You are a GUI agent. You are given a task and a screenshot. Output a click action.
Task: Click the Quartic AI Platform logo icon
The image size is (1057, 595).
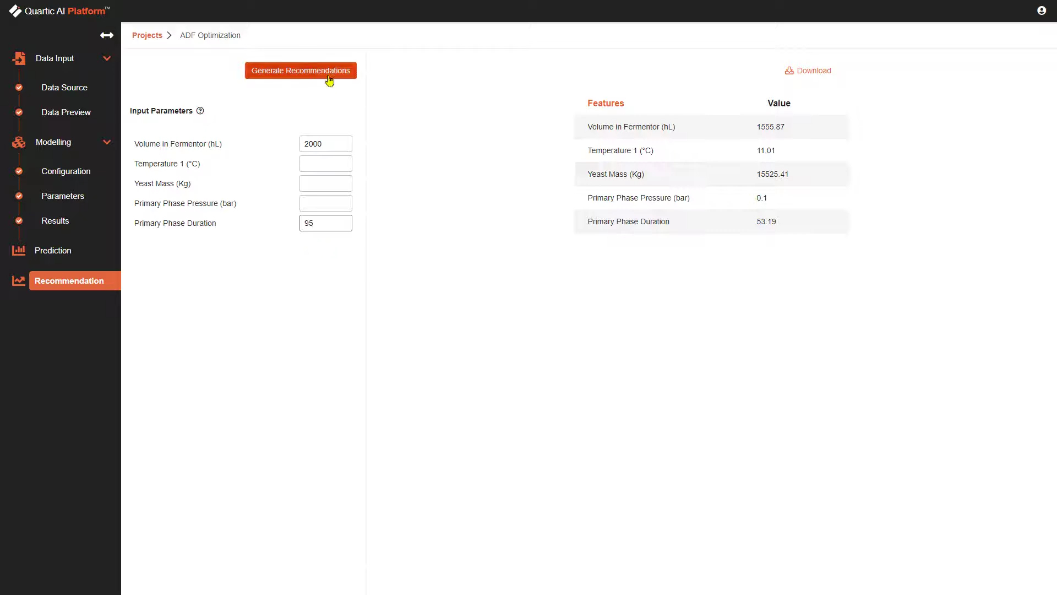[x=15, y=11]
